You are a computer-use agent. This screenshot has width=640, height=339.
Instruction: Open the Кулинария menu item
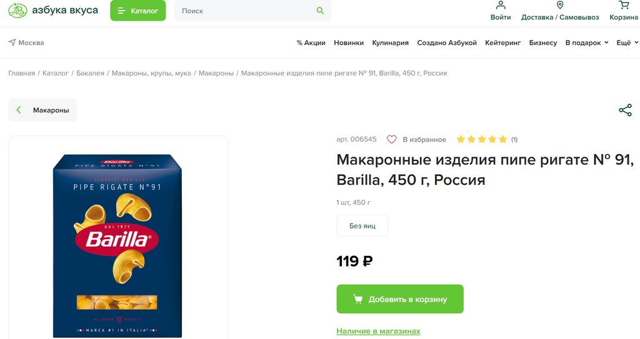click(390, 42)
